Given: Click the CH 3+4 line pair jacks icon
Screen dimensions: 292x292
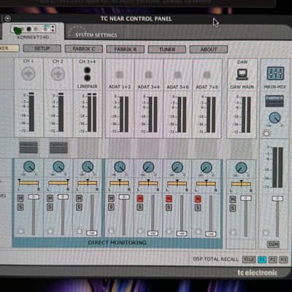Looking at the screenshot, I should pos(87,74).
